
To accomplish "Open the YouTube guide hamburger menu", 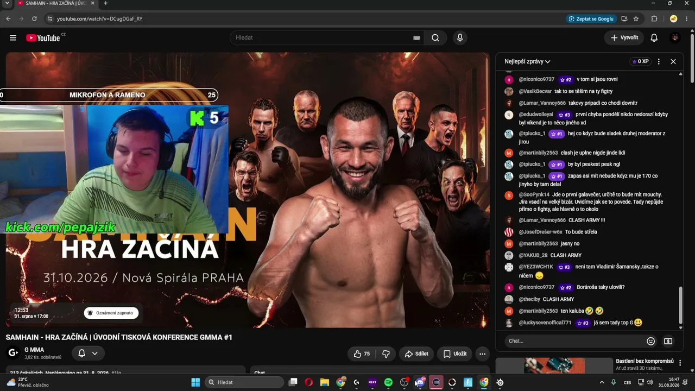I will coord(13,38).
